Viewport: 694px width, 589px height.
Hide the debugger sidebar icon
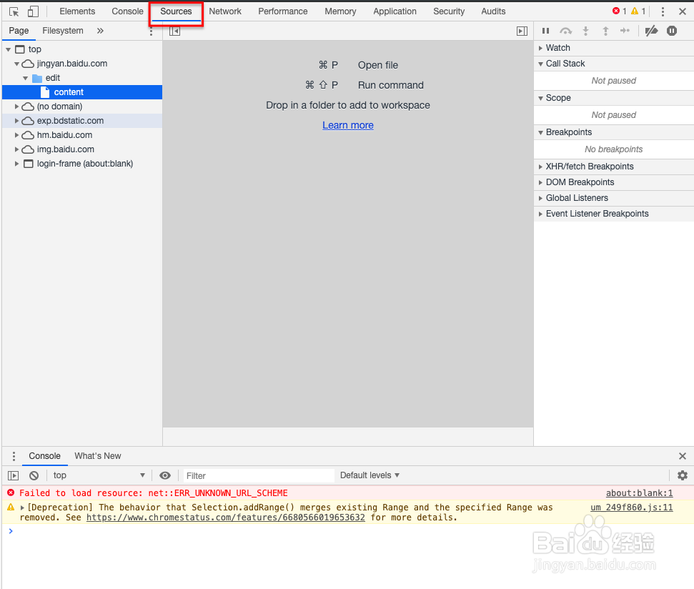coord(522,31)
